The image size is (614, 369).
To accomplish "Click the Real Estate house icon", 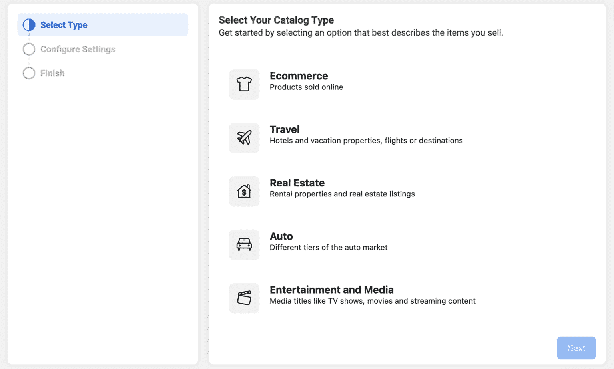I will click(x=244, y=191).
